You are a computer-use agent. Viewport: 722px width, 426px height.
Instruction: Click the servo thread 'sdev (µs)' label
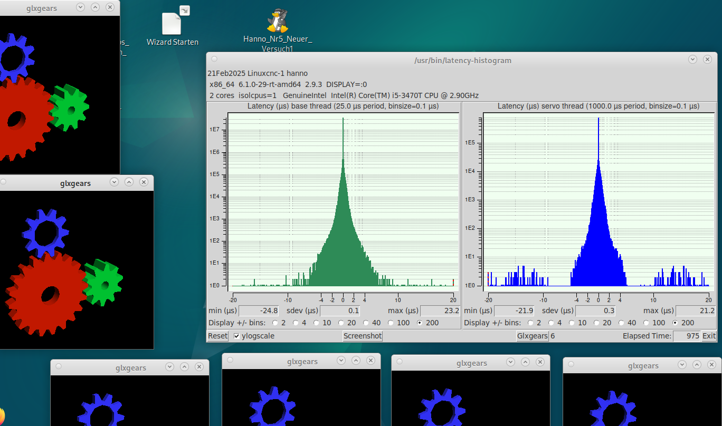pos(558,311)
